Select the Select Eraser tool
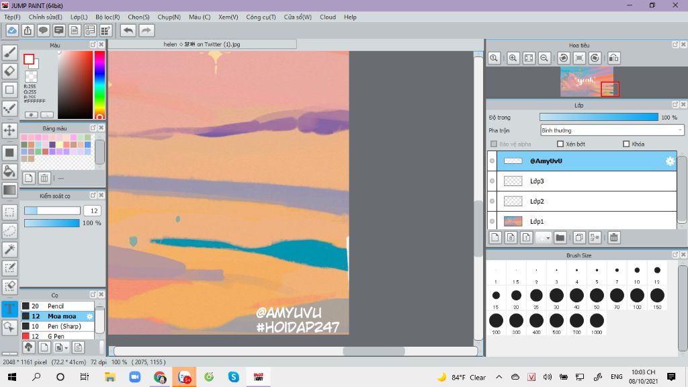The image size is (688, 387). 9,286
